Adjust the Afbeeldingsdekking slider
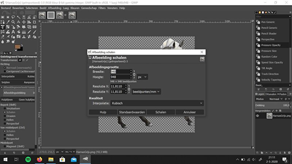 [x=19, y=93]
